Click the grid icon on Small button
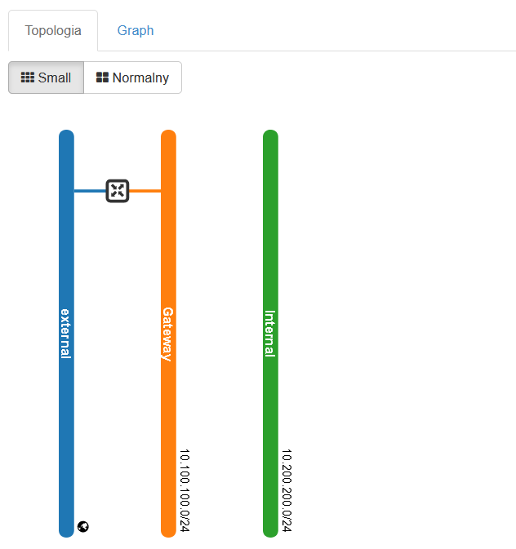The image size is (516, 549). 27,77
